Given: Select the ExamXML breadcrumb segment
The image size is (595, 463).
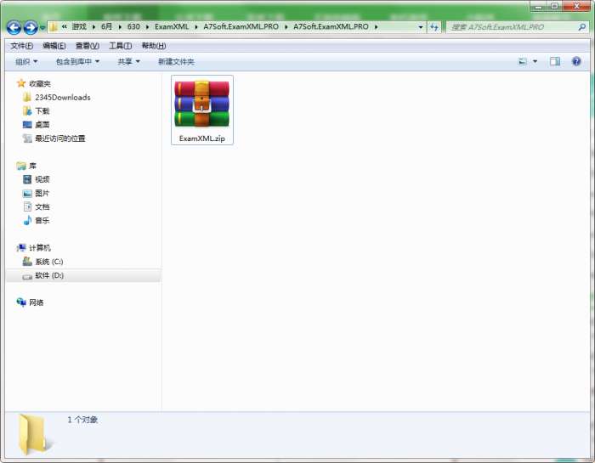Looking at the screenshot, I should coord(172,26).
